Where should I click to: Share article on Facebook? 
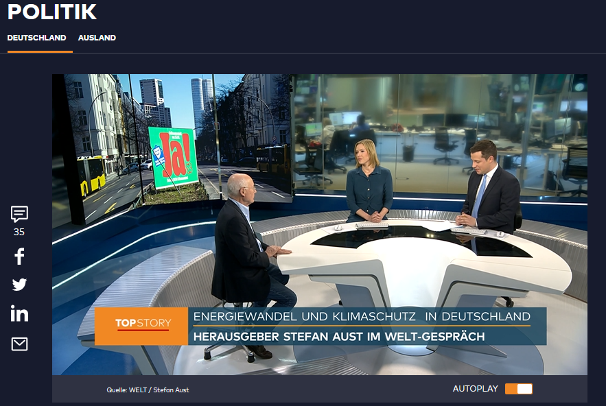[19, 256]
